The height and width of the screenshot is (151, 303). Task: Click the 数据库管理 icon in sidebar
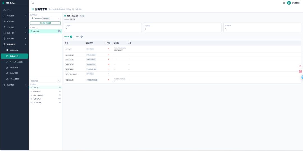click(x=4, y=44)
